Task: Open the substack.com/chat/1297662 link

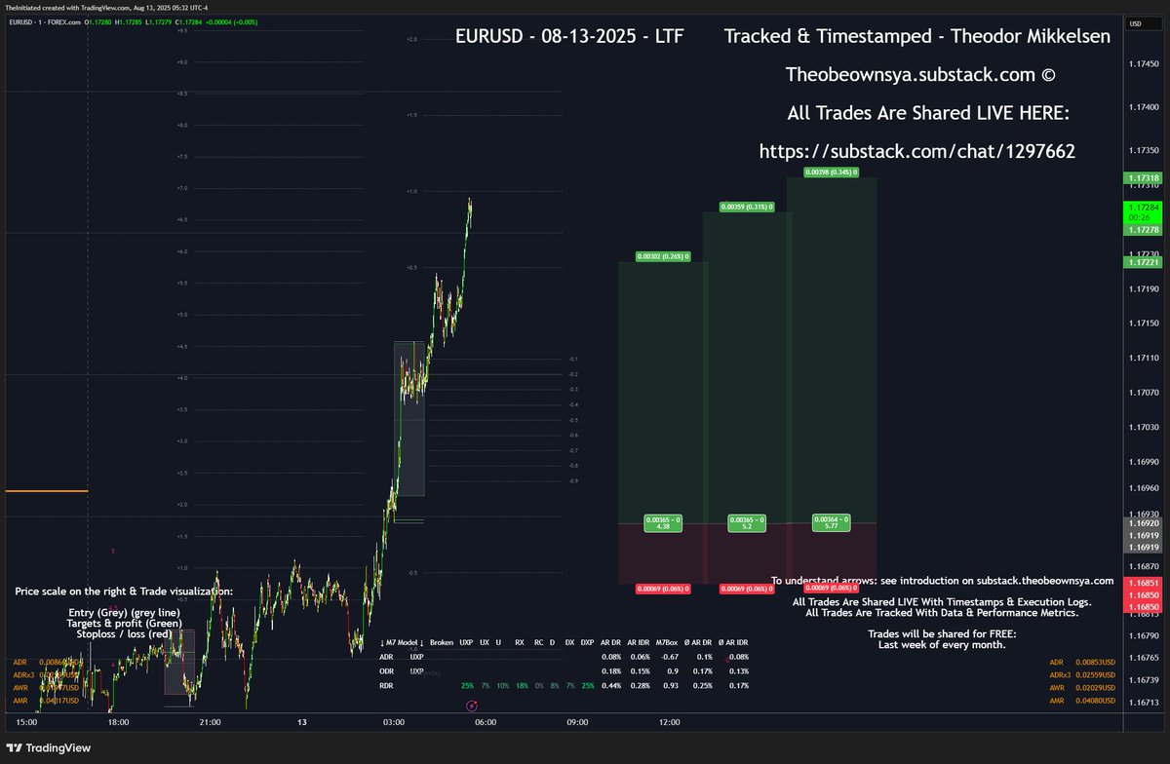Action: pos(917,151)
